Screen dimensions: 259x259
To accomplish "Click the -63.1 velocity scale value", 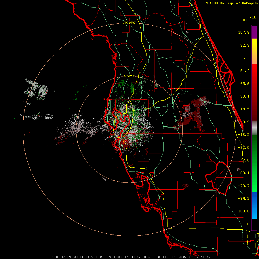I will [x=244, y=173].
